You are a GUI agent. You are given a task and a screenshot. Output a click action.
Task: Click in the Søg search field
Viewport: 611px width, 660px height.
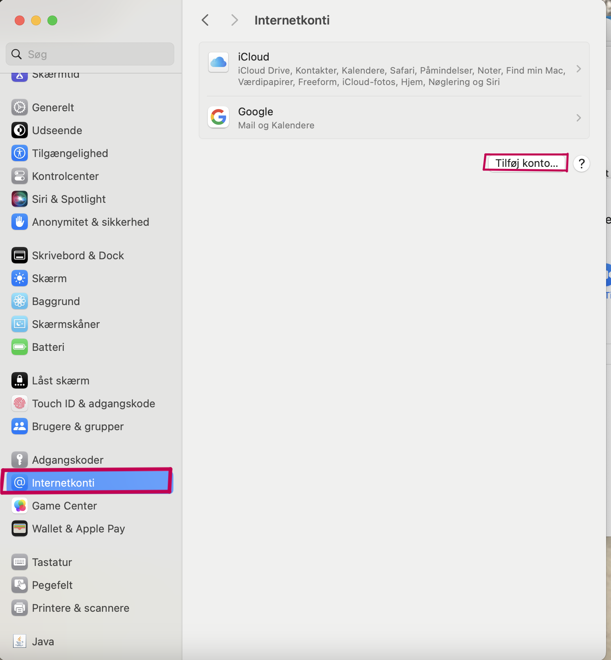90,54
